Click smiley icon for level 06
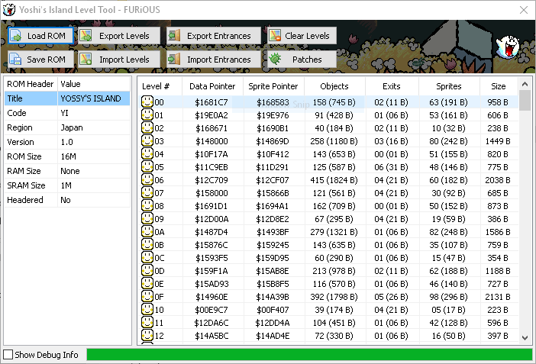The image size is (536, 364). click(x=147, y=180)
